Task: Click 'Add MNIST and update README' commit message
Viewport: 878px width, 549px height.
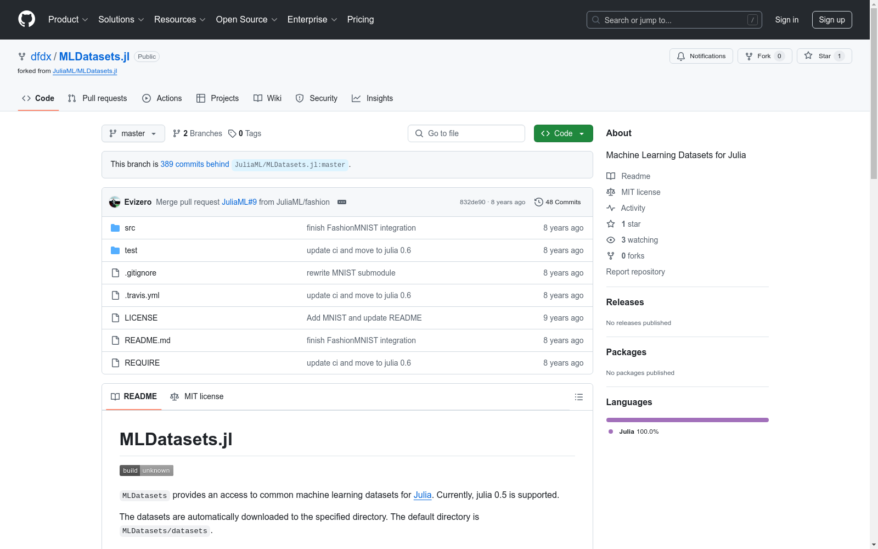Action: coord(364,318)
